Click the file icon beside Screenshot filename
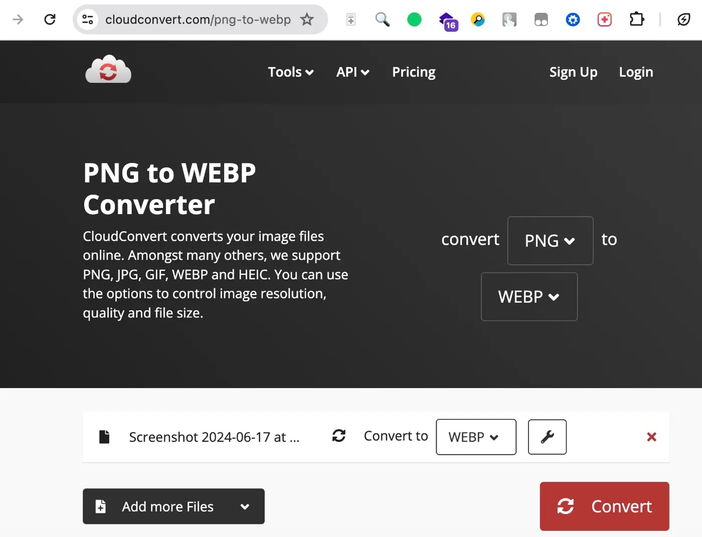702x537 pixels. pos(104,437)
